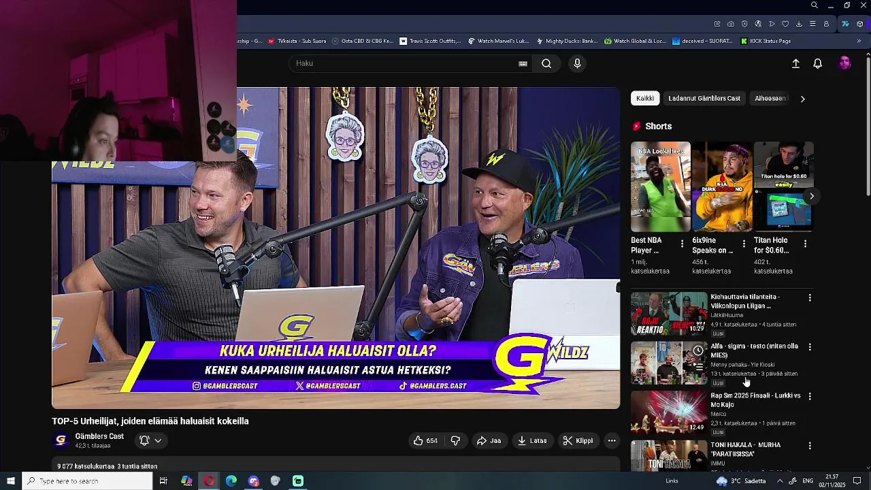The image size is (871, 490).
Task: Open the subscription notification bell dropdown
Action: tap(151, 440)
